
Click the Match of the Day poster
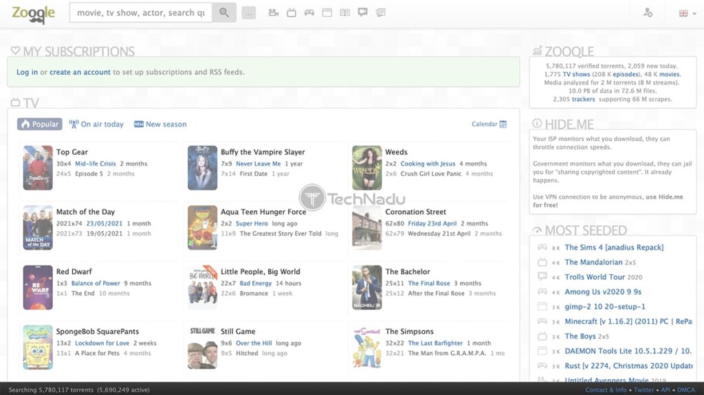click(38, 227)
